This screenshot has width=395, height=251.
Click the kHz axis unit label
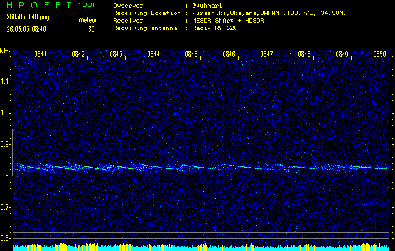coord(6,51)
